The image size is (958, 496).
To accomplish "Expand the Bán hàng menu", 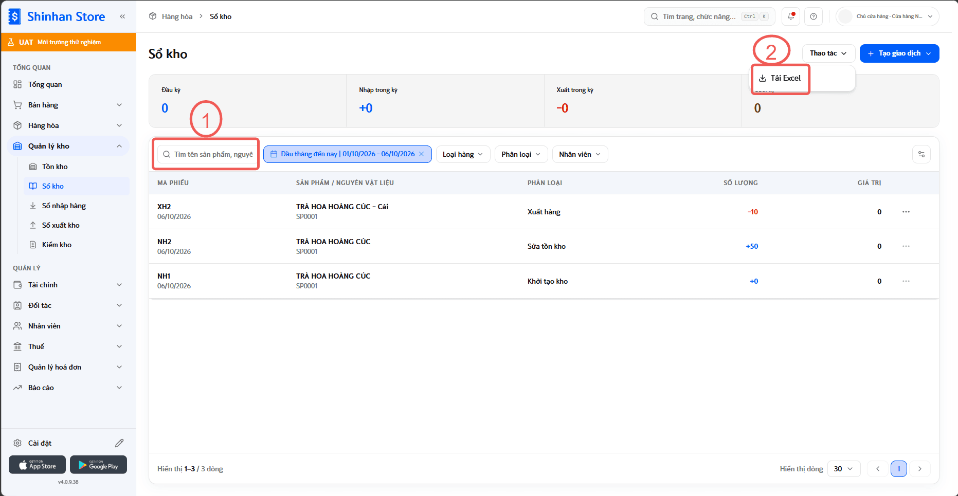I will tap(68, 105).
